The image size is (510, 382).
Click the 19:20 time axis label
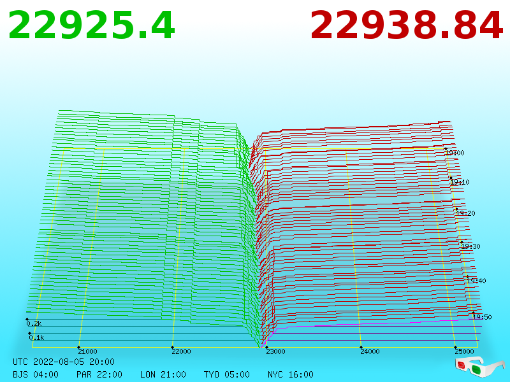click(465, 213)
